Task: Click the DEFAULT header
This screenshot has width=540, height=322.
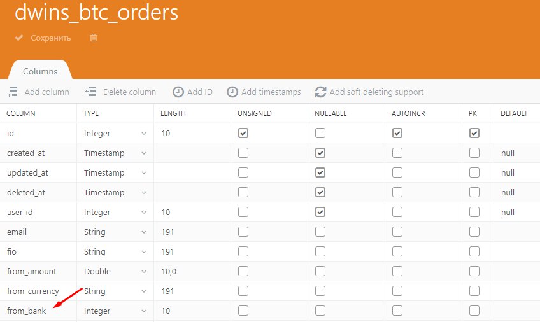Action: tap(514, 113)
